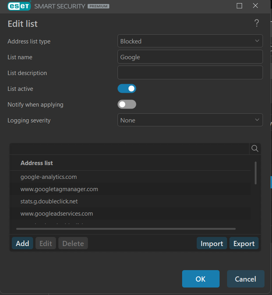Cancel the Edit list dialog
This screenshot has height=295, width=272.
click(246, 279)
